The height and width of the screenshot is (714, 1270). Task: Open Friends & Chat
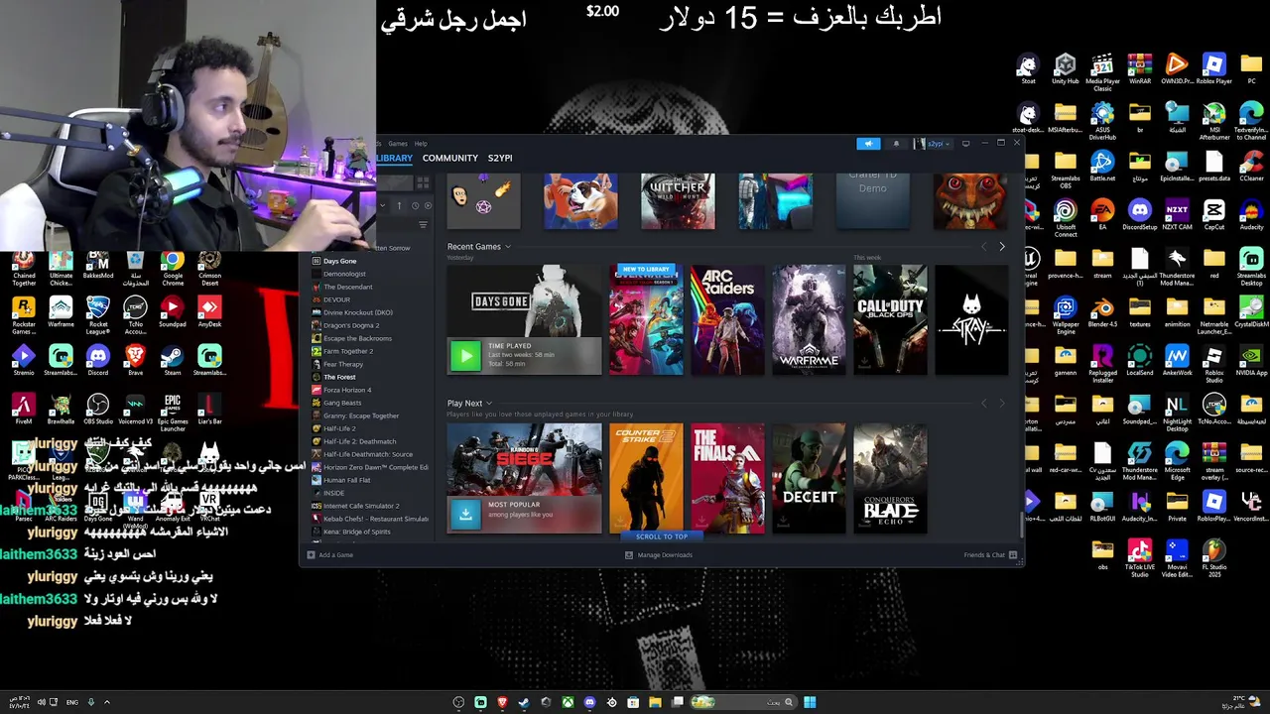tap(990, 555)
